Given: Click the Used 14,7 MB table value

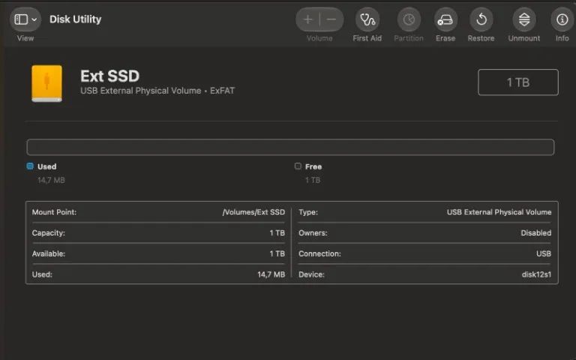Looking at the screenshot, I should tap(271, 274).
